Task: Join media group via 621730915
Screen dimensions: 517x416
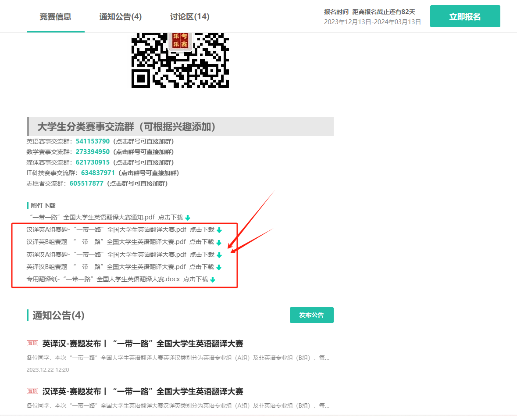Action: [x=93, y=162]
